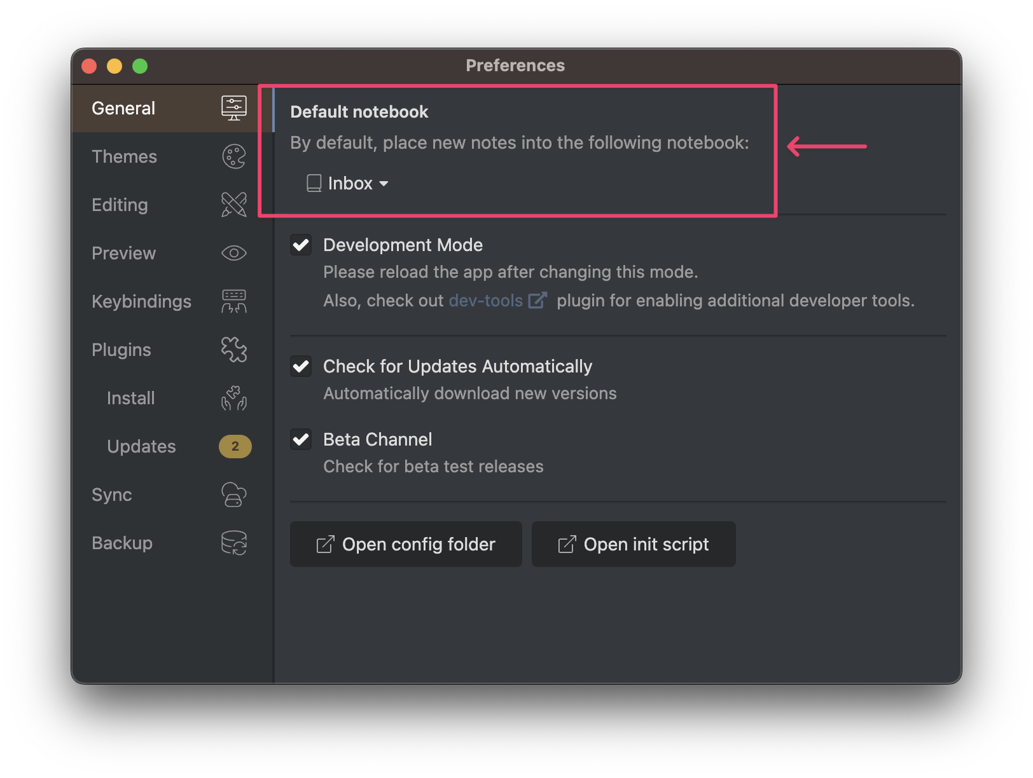Toggle the Beta Channel checkbox
The height and width of the screenshot is (778, 1033).
click(301, 440)
